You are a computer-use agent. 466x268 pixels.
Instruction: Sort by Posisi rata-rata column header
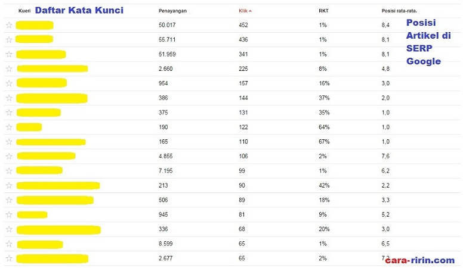pos(399,11)
